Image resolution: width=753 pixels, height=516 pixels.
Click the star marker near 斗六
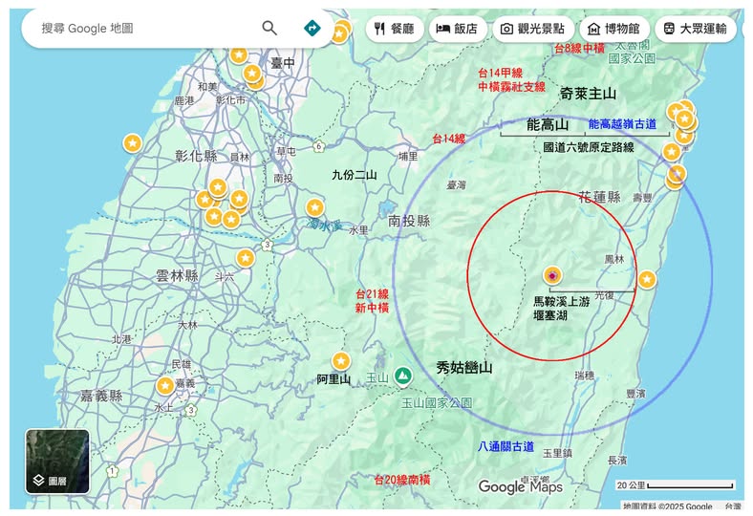coord(246,258)
